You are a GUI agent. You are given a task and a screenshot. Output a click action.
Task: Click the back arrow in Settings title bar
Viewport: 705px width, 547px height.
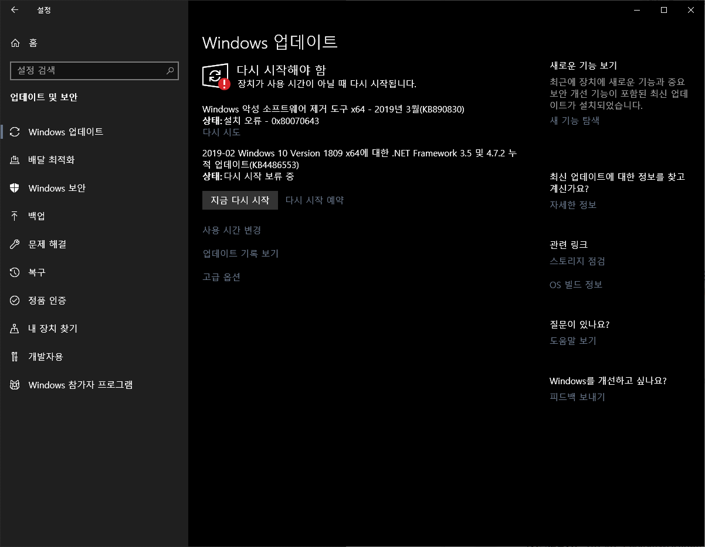click(x=15, y=10)
